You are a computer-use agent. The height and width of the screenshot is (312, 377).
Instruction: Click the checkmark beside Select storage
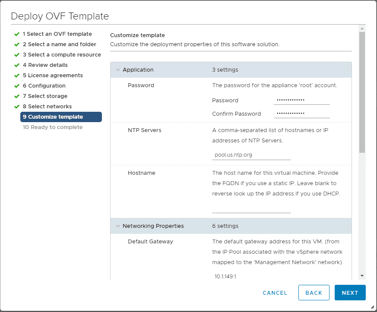(x=17, y=96)
